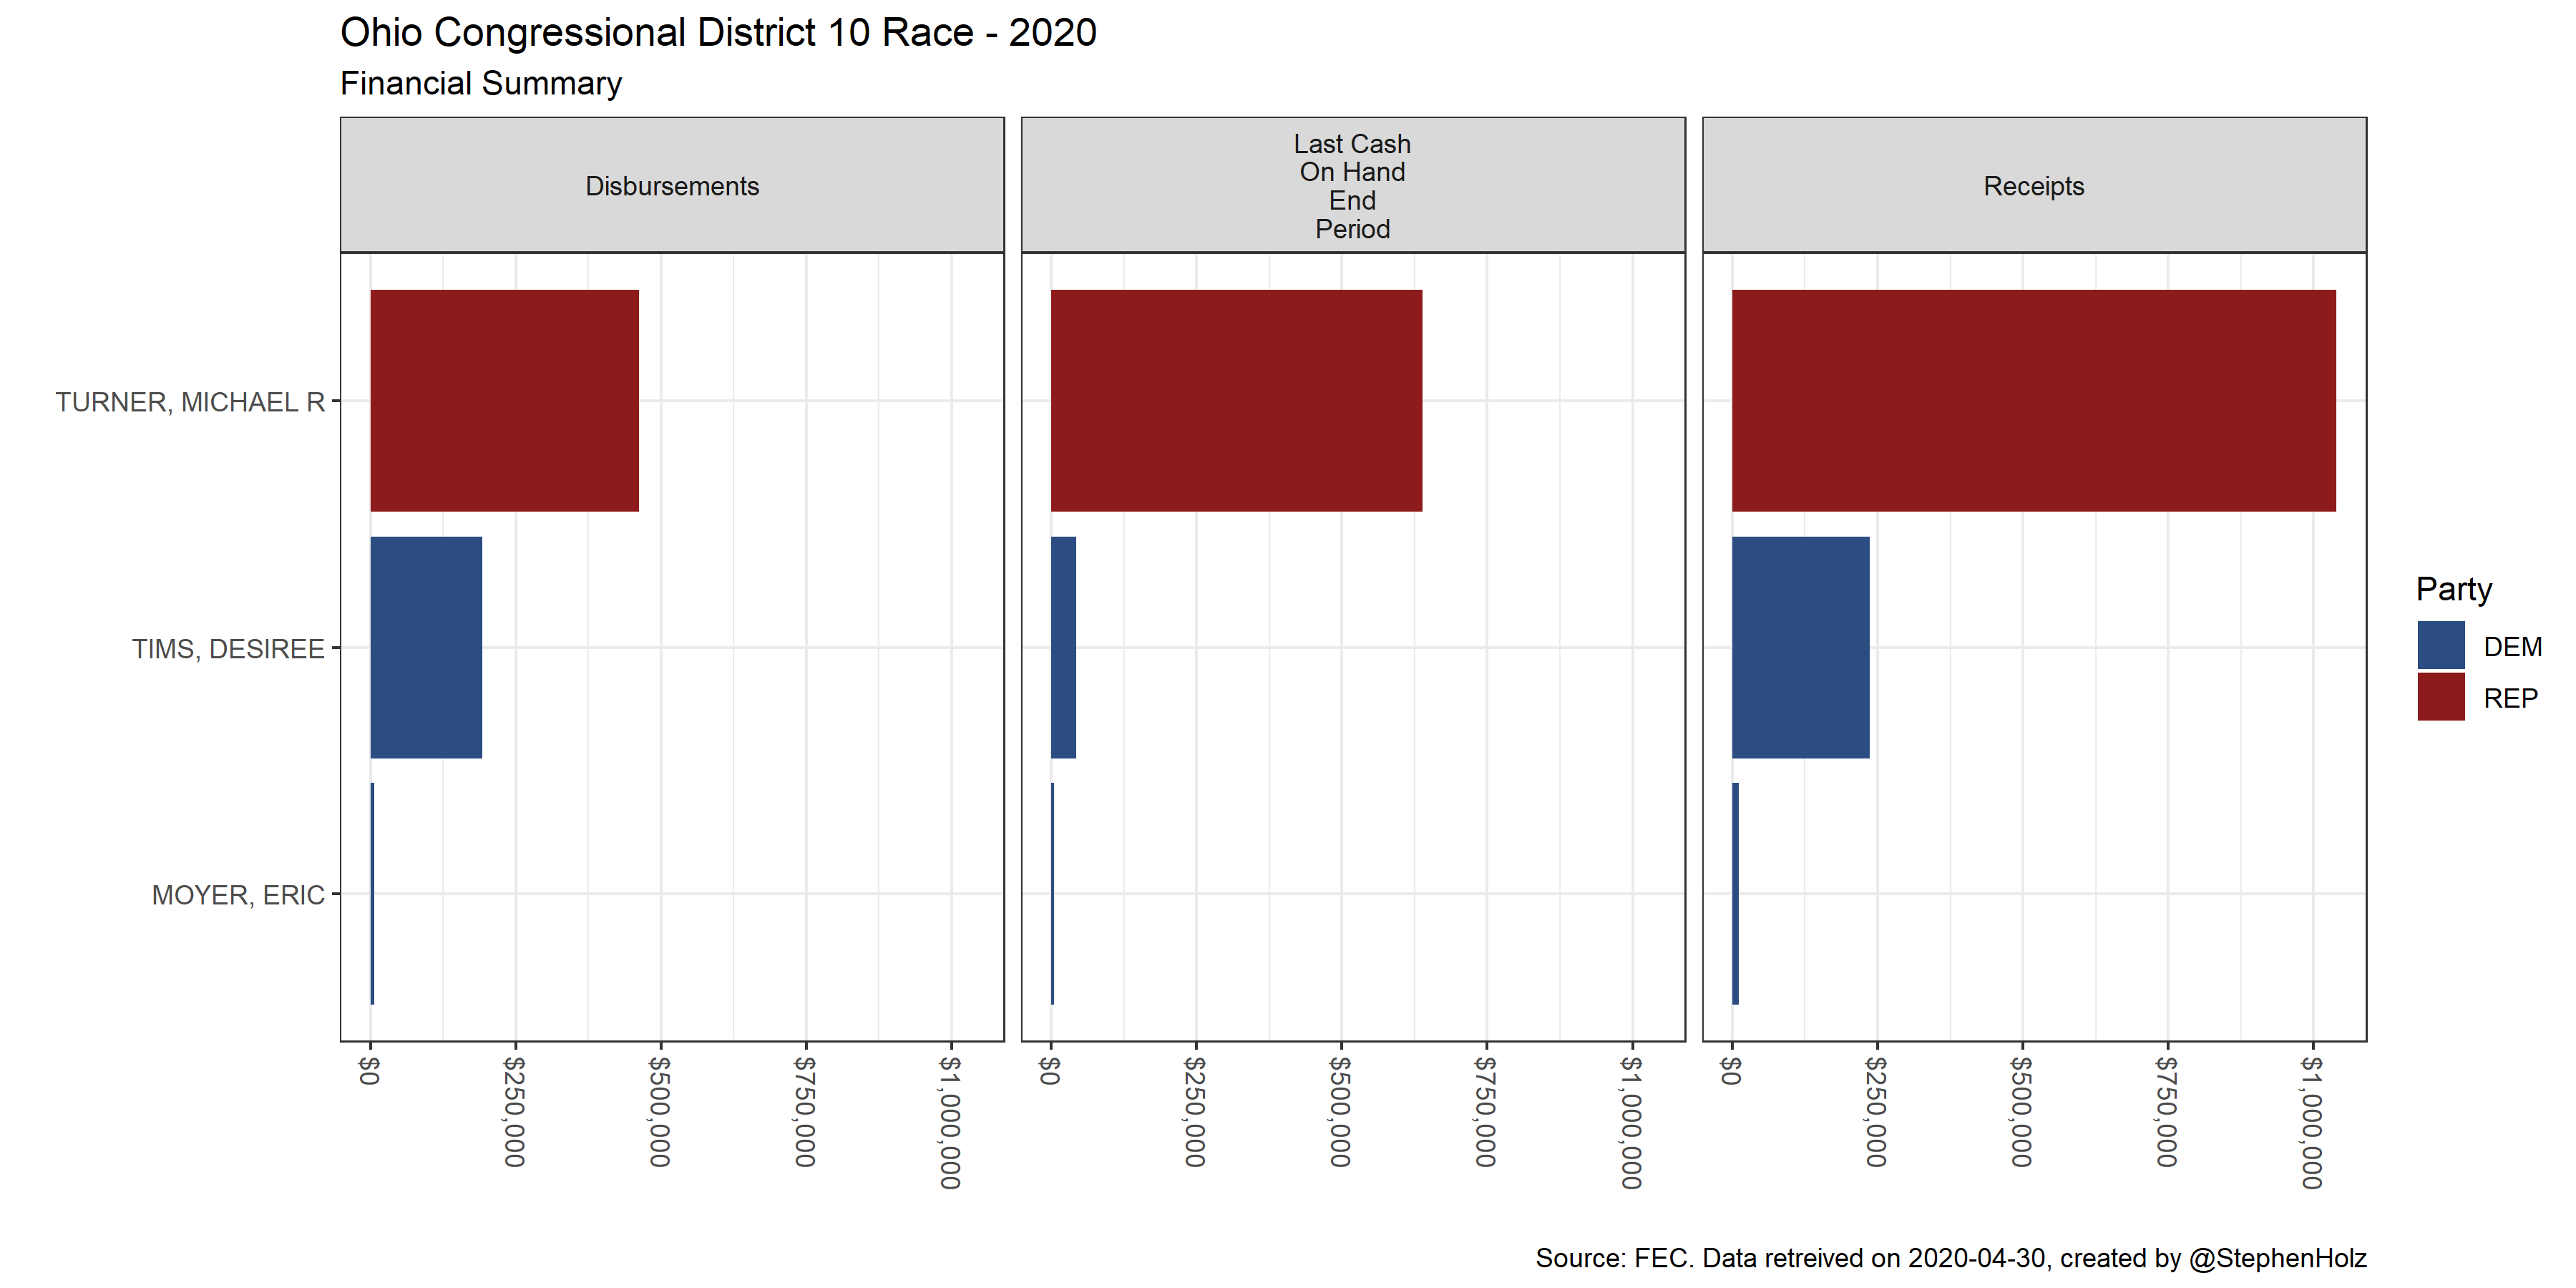Click the Party legend title
Viewport: 2576px width, 1288px height.
coord(2453,589)
